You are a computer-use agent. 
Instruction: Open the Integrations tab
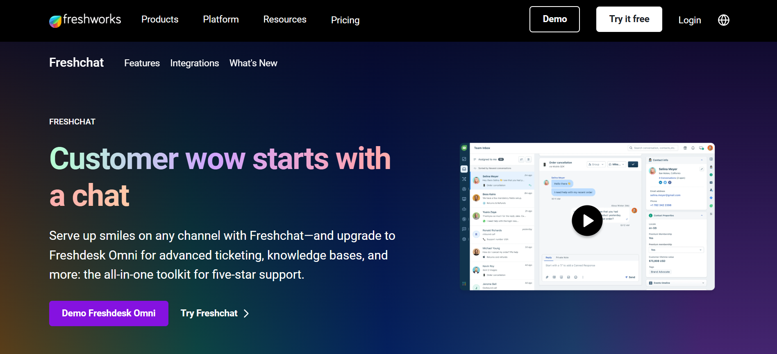(x=195, y=63)
